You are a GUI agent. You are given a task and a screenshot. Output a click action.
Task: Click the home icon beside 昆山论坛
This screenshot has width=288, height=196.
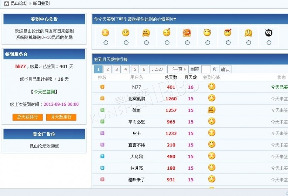pyautogui.click(x=6, y=4)
